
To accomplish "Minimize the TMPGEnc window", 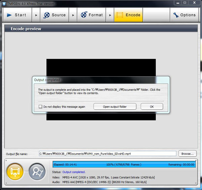I will pyautogui.click(x=178, y=3).
